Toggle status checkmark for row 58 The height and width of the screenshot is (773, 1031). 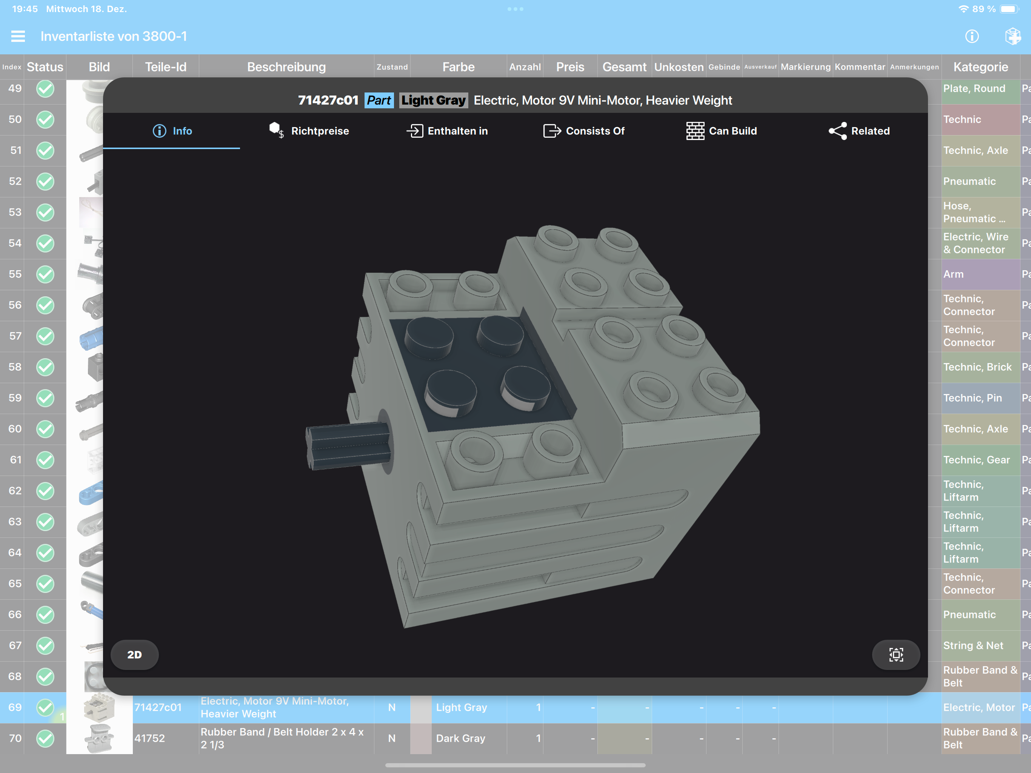45,367
